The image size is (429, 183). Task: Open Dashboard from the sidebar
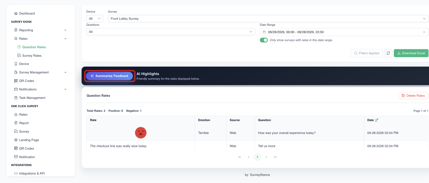point(27,13)
